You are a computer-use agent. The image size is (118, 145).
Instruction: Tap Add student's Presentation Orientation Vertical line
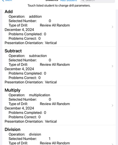point(31,43)
